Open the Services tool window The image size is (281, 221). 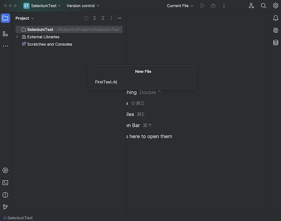tap(5, 170)
